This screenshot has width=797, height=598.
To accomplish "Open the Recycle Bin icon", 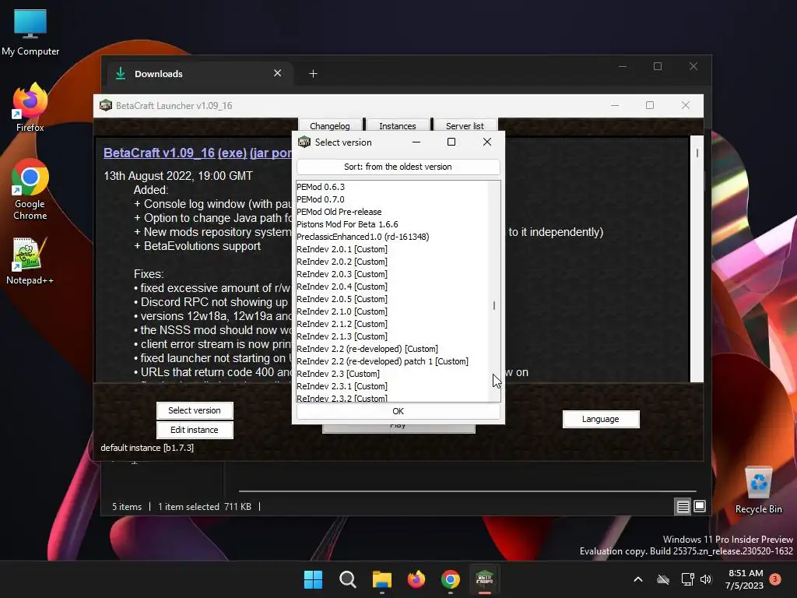I will click(758, 491).
